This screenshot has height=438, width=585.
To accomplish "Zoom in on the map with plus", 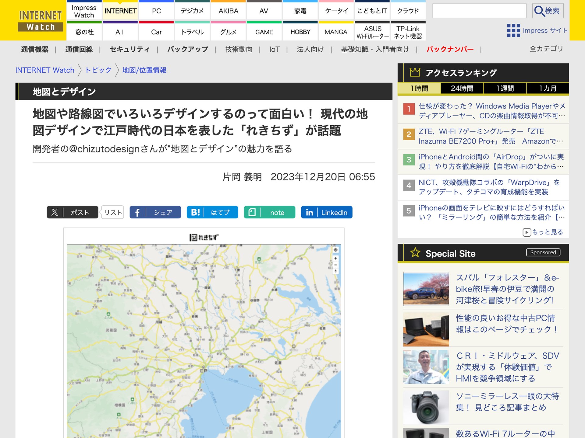I will pyautogui.click(x=335, y=259).
